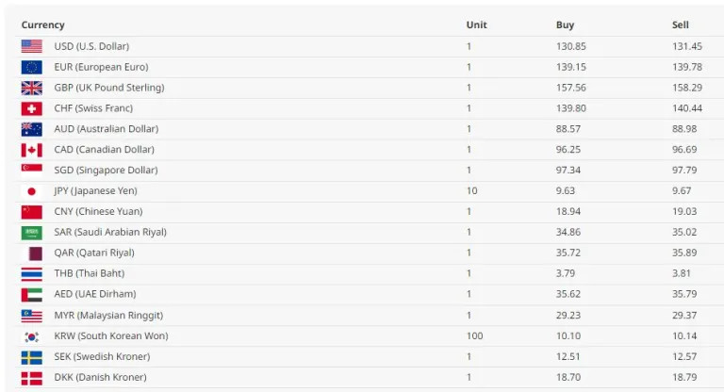Screen dimensions: 724x392
Task: Click the MYR (Malaysian Ringgit) label
Action: pyautogui.click(x=108, y=316)
